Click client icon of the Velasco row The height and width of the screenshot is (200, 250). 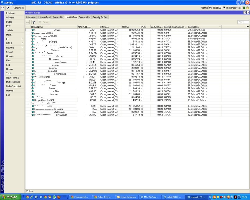pos(33,50)
